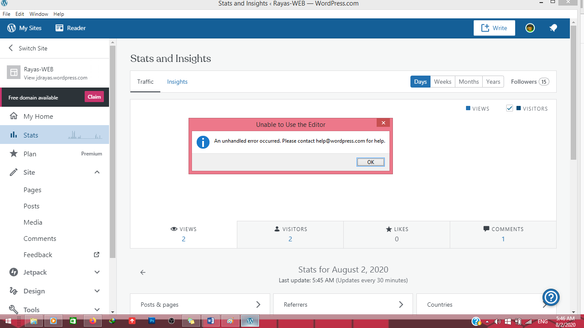Collapse the Site section

(97, 172)
